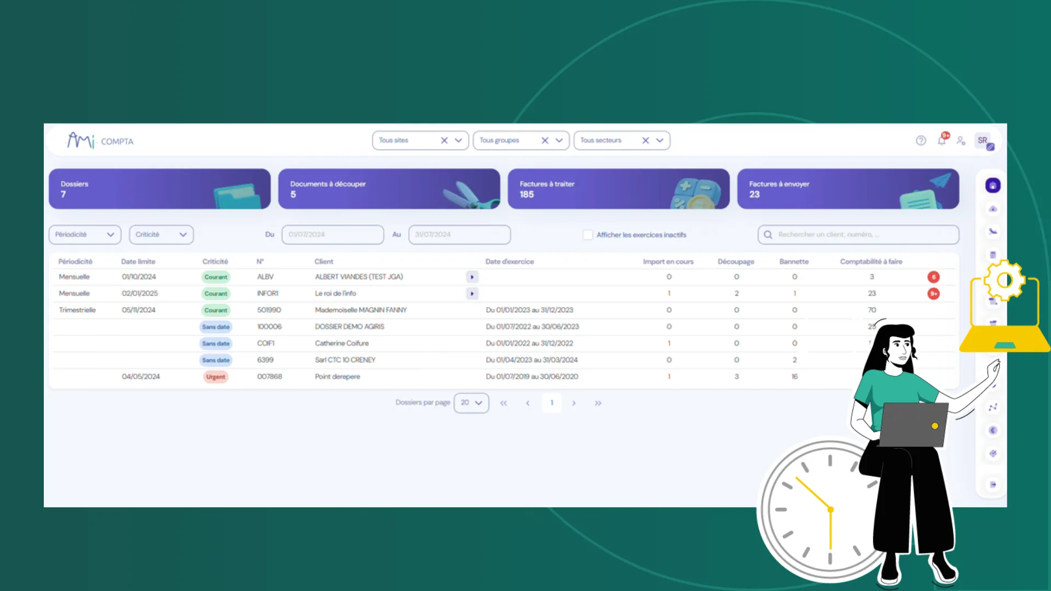
Task: Open the Dossiers par page dropdown
Action: click(x=471, y=403)
